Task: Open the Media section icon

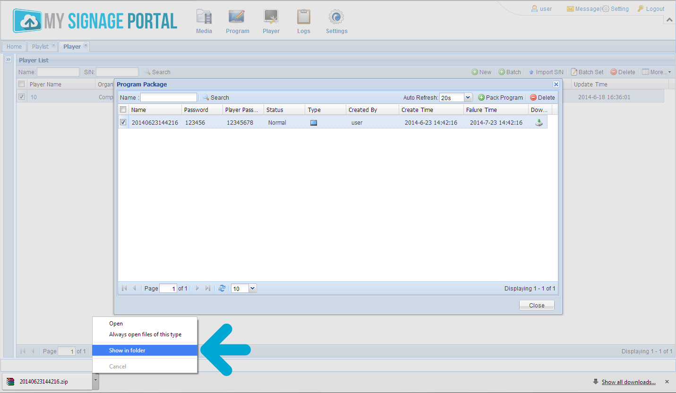Action: click(x=204, y=22)
